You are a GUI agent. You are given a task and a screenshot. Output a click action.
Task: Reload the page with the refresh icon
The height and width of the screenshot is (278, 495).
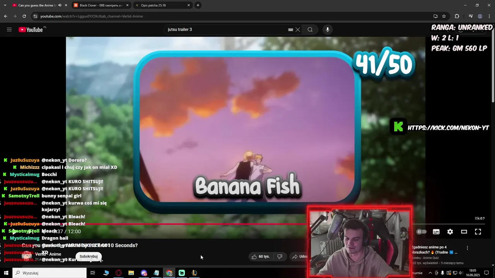tap(24, 16)
